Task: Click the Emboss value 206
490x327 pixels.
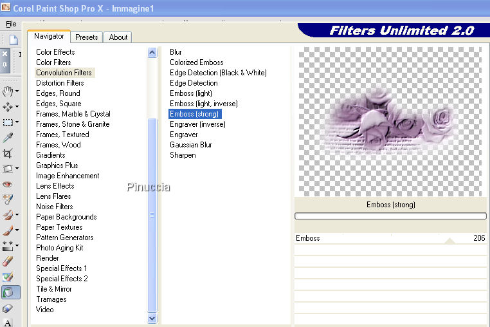Action: (479, 238)
